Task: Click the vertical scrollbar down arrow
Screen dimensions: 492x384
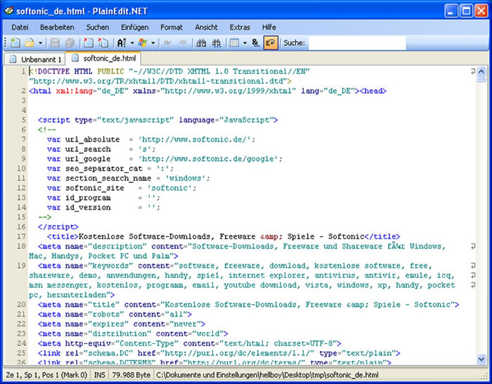Action: [x=481, y=359]
